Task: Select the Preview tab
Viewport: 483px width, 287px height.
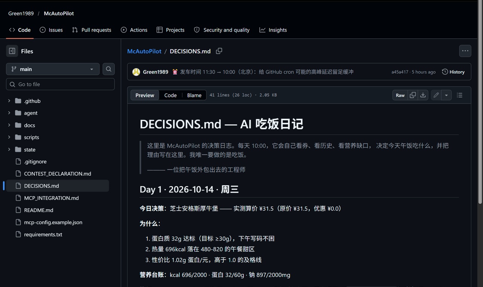Action: pyautogui.click(x=145, y=95)
